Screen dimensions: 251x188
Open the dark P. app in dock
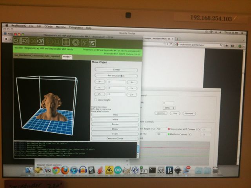tap(169, 170)
